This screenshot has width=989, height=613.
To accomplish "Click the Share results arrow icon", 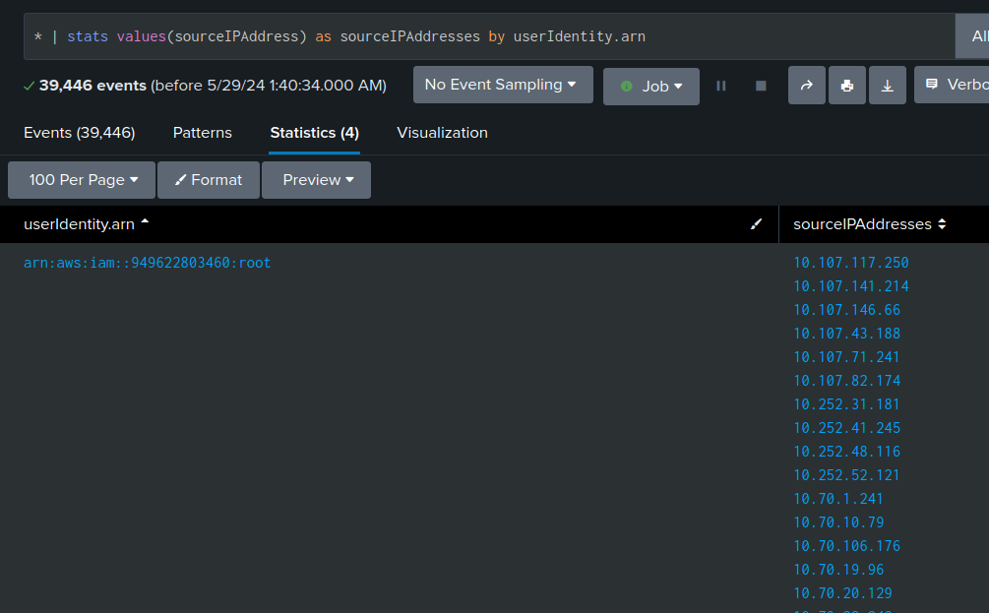I will (x=806, y=86).
